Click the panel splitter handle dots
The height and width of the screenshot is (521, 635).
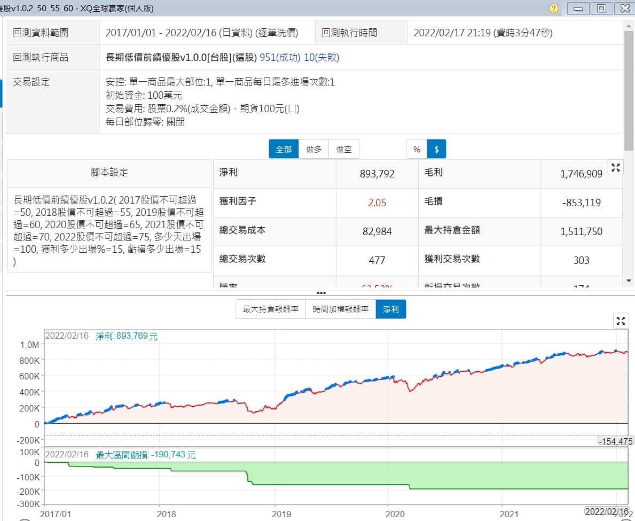point(321,293)
